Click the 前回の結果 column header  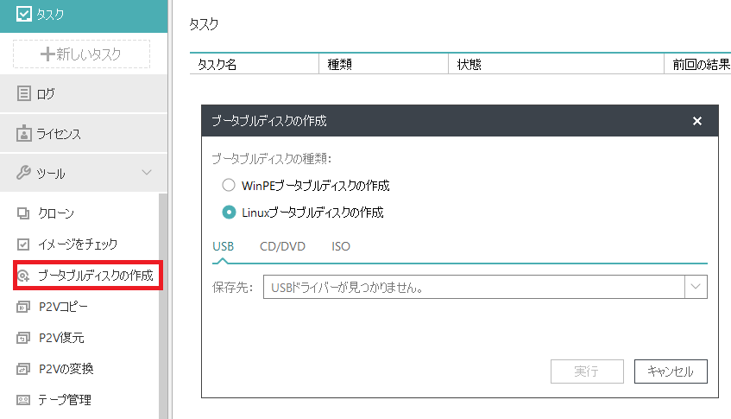698,64
